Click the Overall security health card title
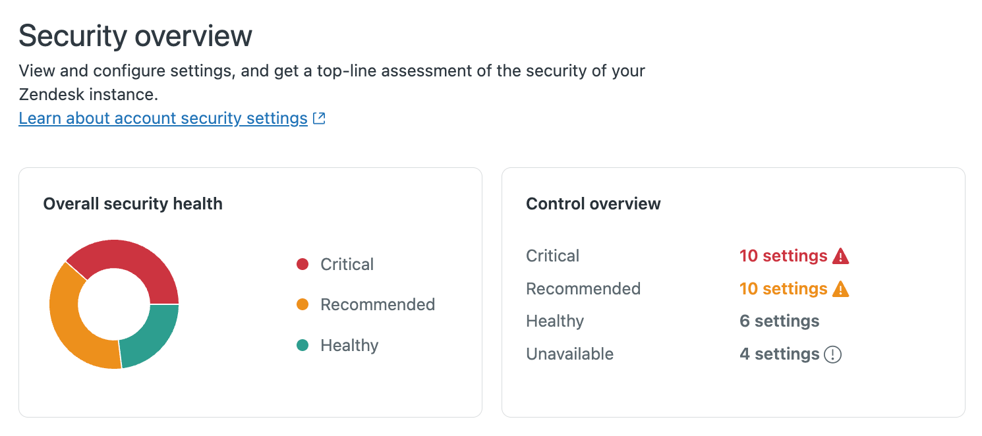This screenshot has height=436, width=982. (x=132, y=204)
